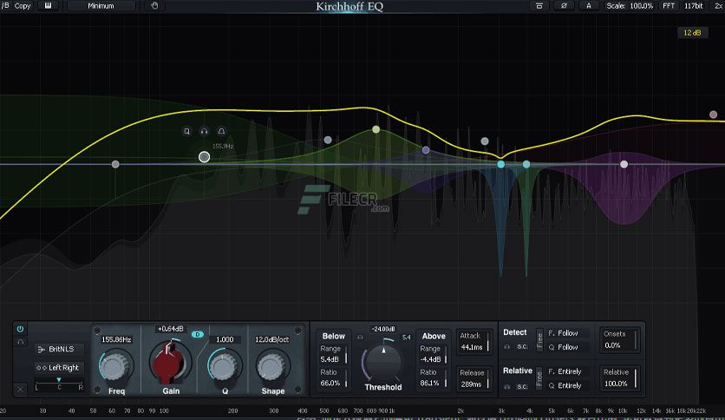Click the magnifier icon above the selected band

(x=186, y=131)
